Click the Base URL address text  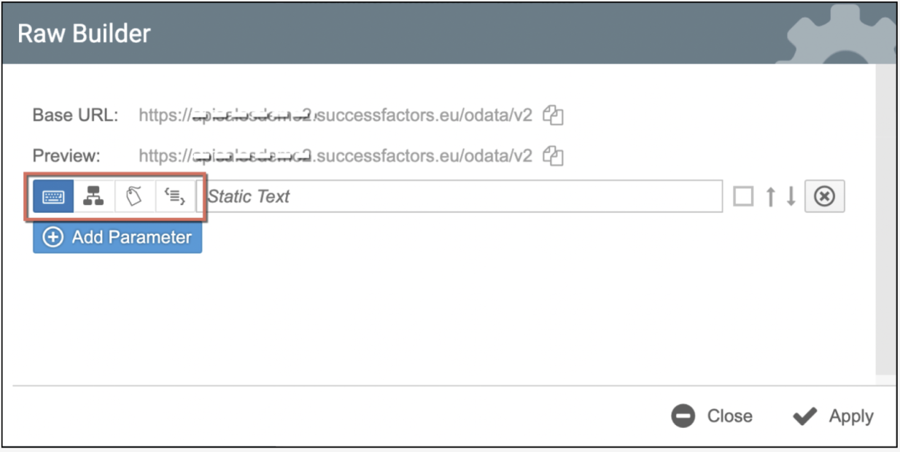click(x=335, y=115)
